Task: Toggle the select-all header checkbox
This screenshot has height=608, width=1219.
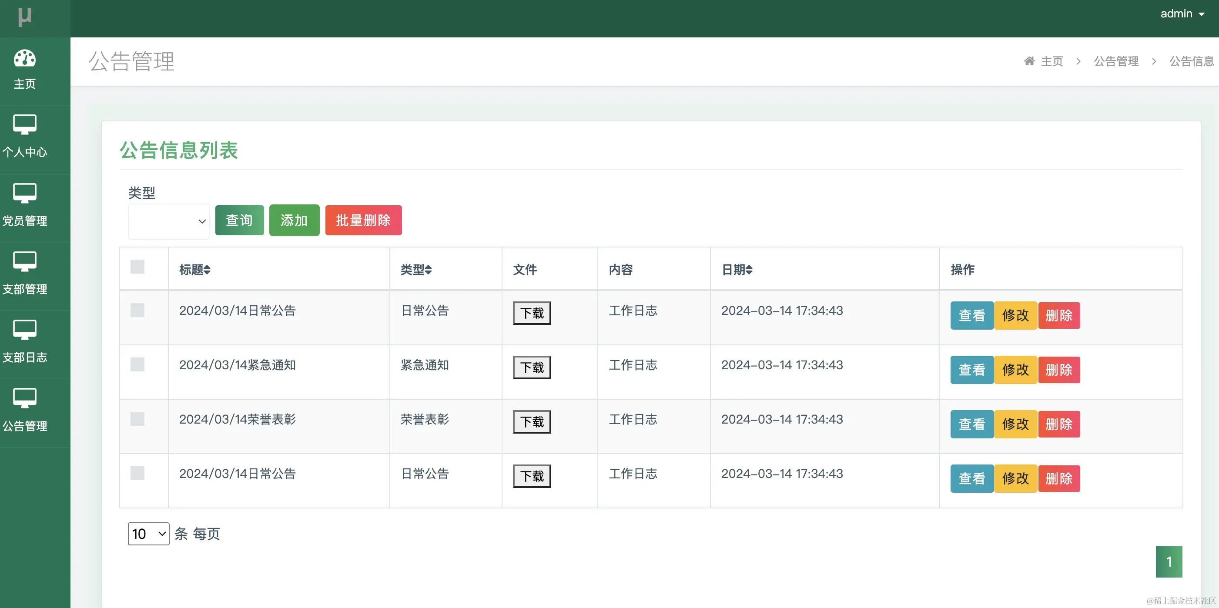Action: coord(137,267)
